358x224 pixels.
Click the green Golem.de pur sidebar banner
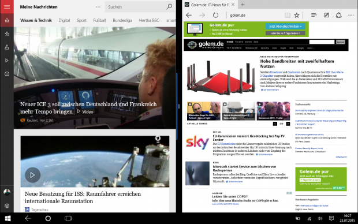click(x=321, y=179)
